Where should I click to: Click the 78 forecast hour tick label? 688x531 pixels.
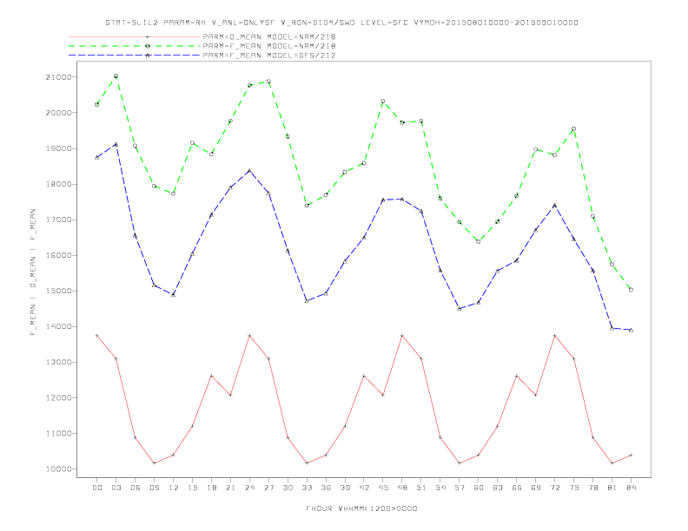pyautogui.click(x=592, y=488)
